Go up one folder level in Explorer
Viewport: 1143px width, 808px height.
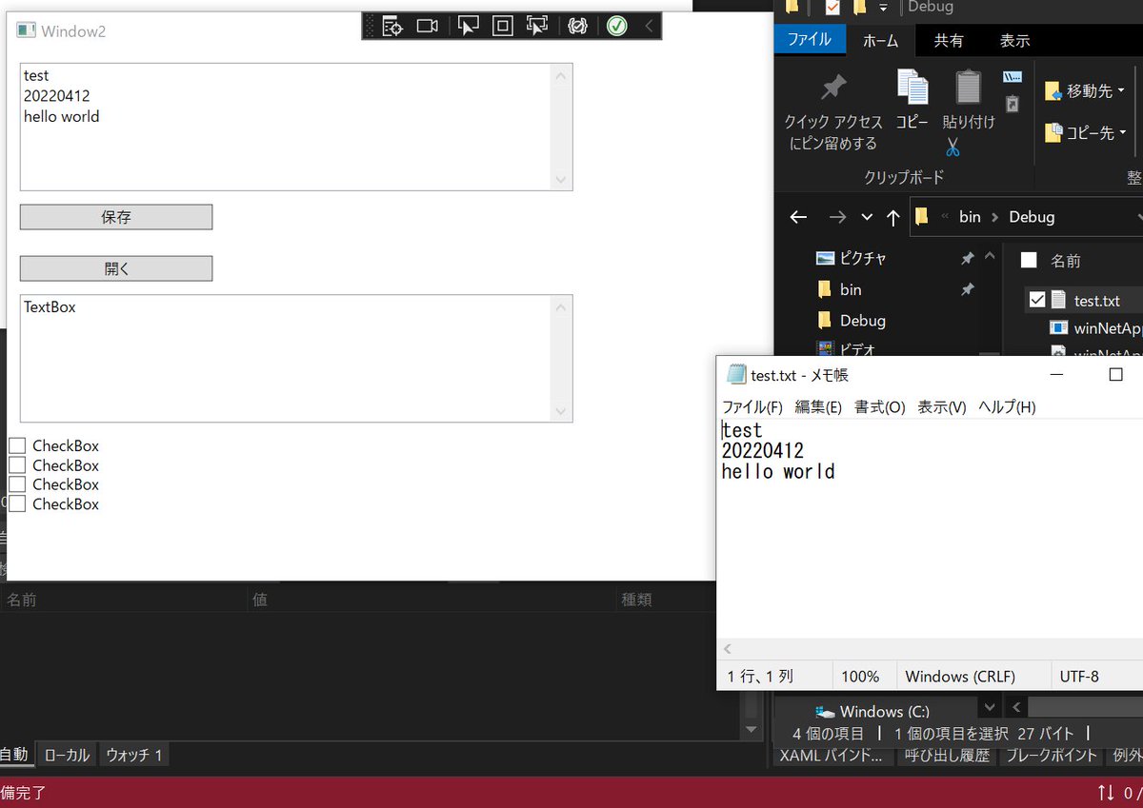pos(892,217)
